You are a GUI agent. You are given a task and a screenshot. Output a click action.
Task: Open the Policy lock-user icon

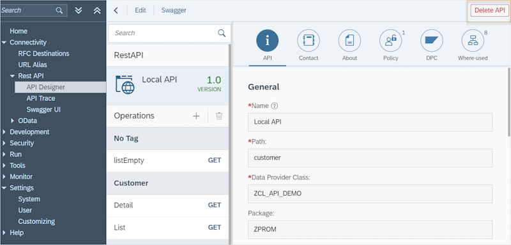point(390,40)
